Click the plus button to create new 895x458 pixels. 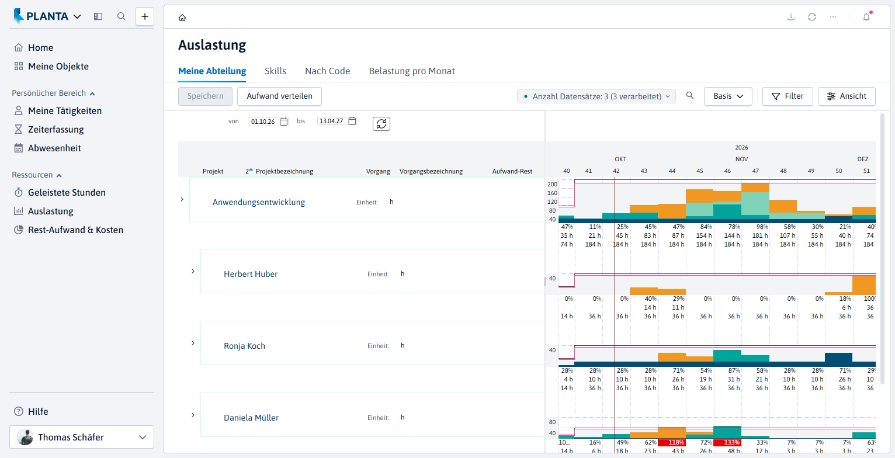coord(145,16)
